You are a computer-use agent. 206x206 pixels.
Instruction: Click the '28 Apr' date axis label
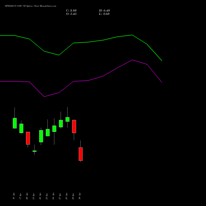(66, 196)
